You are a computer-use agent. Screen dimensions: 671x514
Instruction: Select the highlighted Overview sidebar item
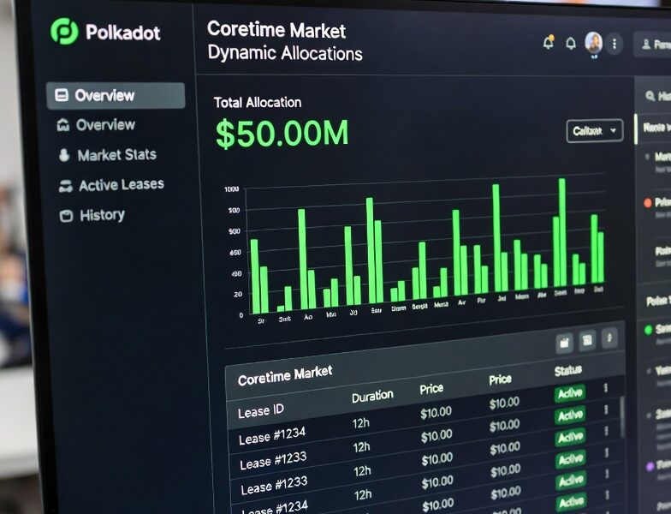click(116, 96)
